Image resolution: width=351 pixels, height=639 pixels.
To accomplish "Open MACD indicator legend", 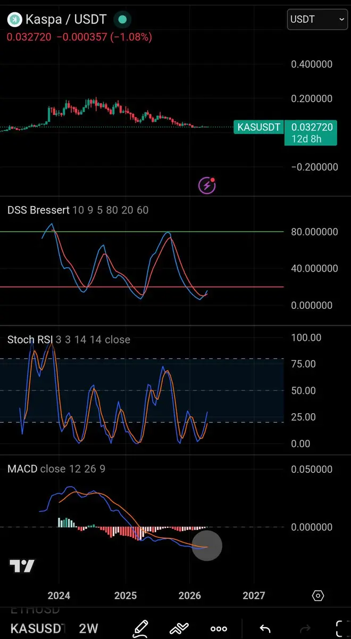I will (56, 469).
